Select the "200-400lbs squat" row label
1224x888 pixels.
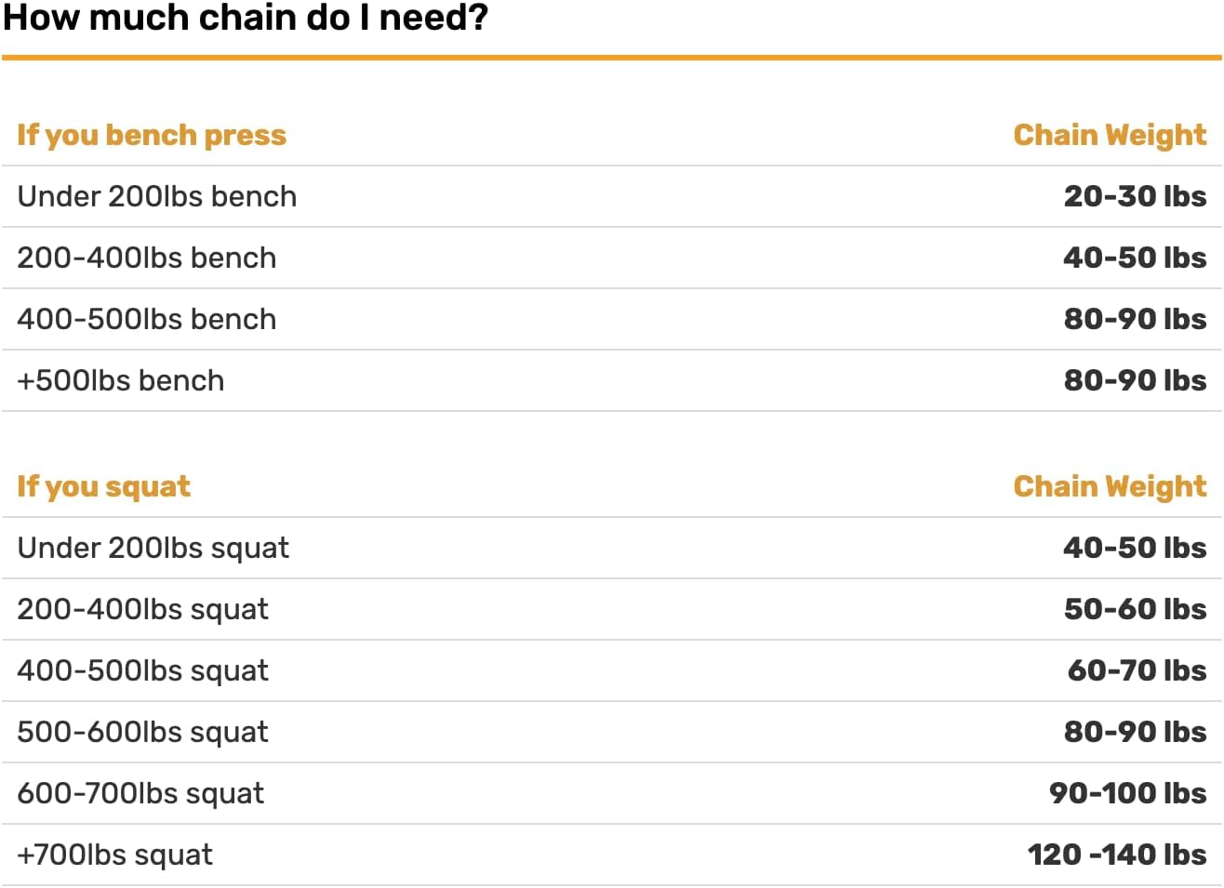click(142, 609)
